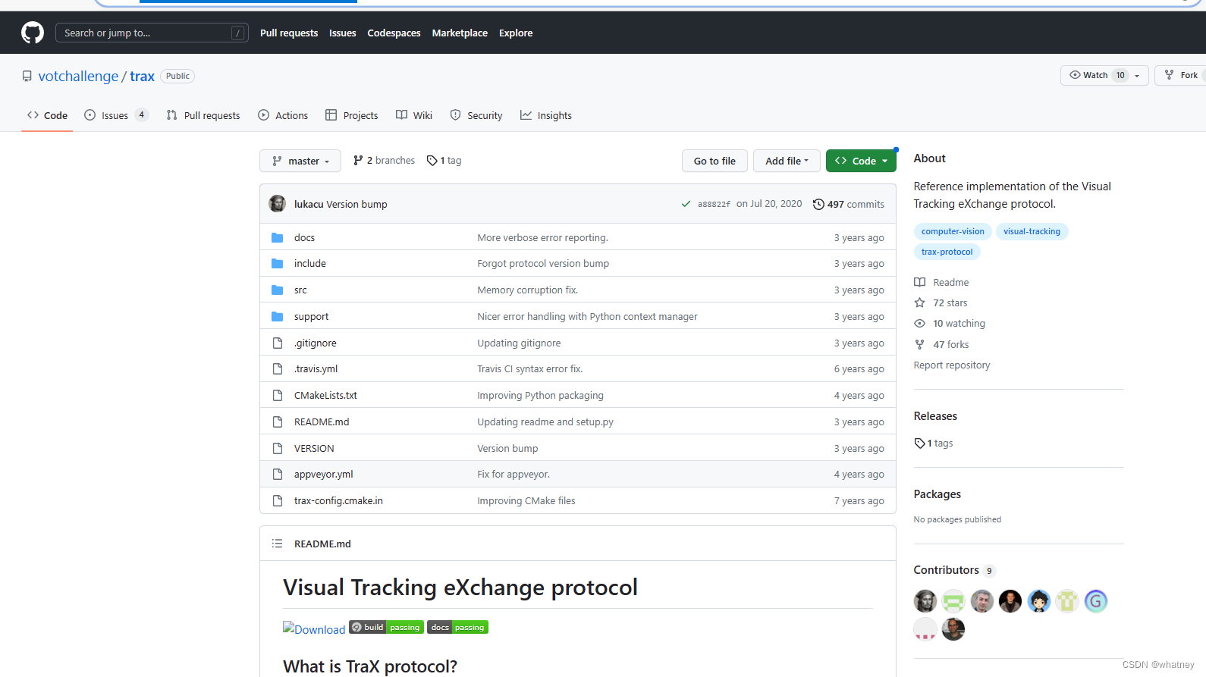Open the CMakeLists.txt file
This screenshot has height=677, width=1206.
(325, 395)
